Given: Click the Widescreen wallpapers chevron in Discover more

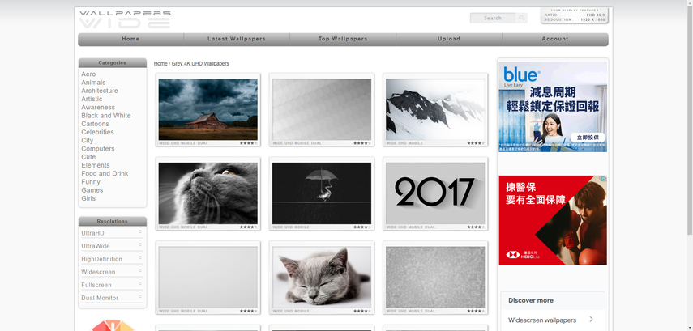Looking at the screenshot, I should pyautogui.click(x=592, y=320).
